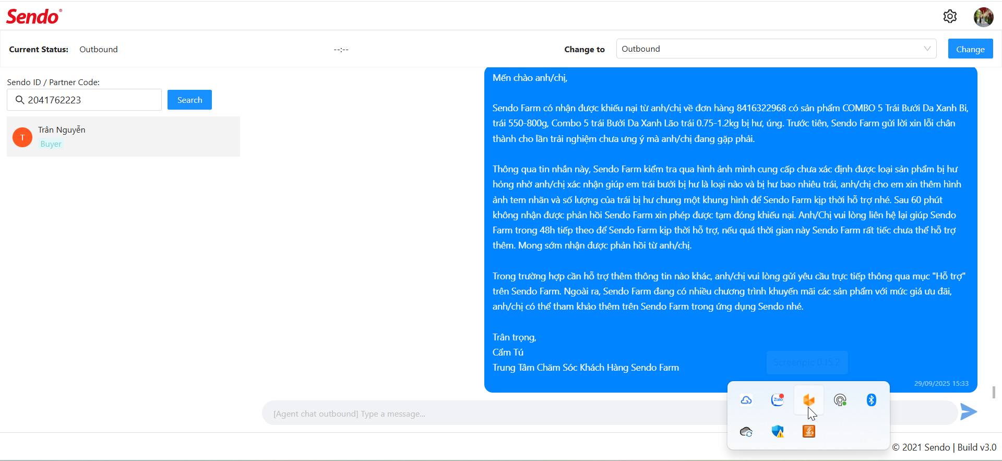Click the Cẩm Tú signature line
Screen dimensions: 1002x461
tap(508, 352)
